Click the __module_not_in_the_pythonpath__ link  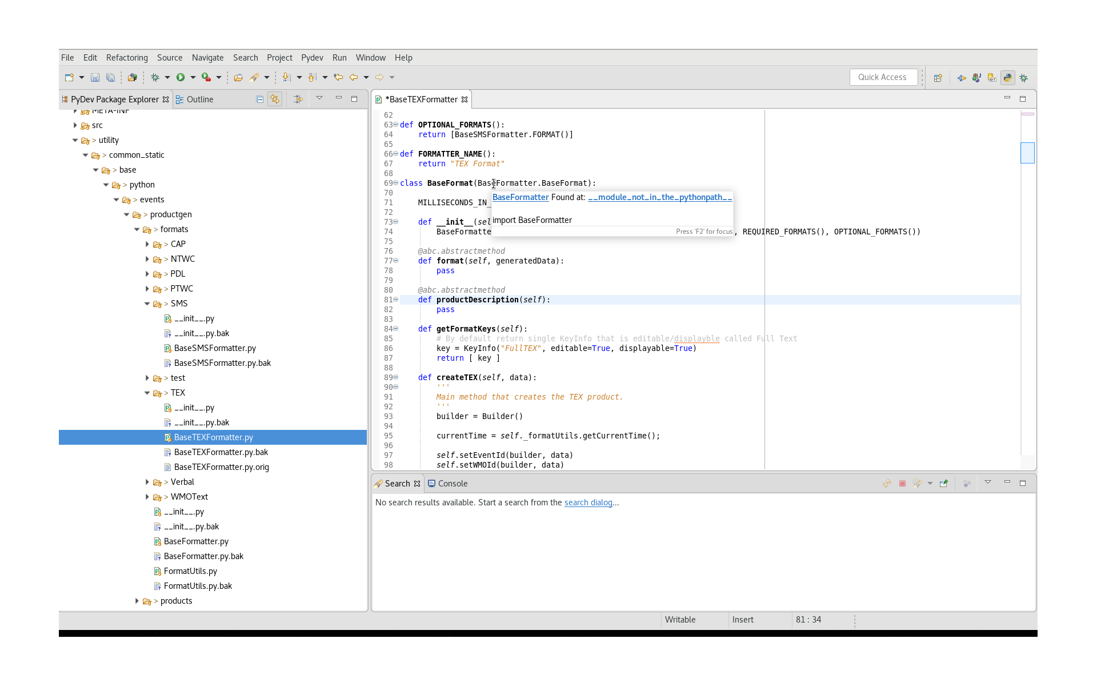(660, 197)
